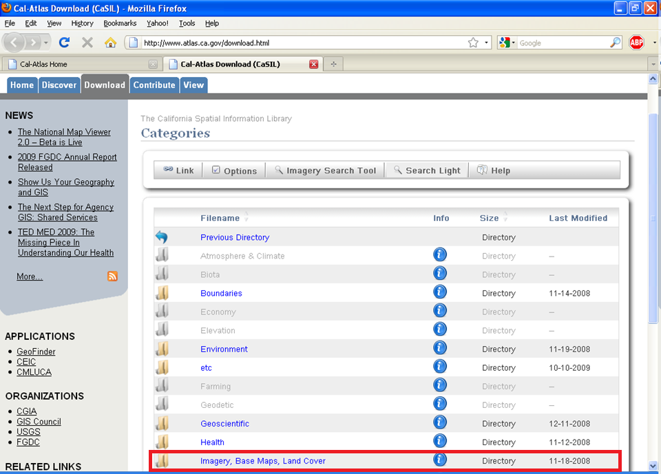Image resolution: width=661 pixels, height=474 pixels.
Task: Click the Imagery Search Tool button
Action: pyautogui.click(x=325, y=171)
